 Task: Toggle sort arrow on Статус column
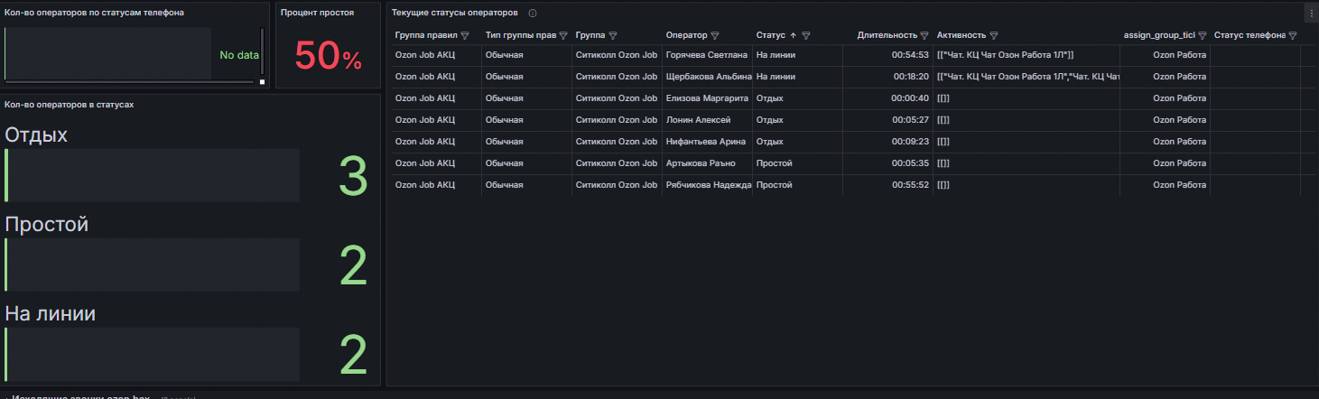(793, 35)
